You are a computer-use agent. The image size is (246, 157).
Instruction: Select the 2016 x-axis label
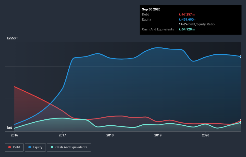pyautogui.click(x=14, y=135)
